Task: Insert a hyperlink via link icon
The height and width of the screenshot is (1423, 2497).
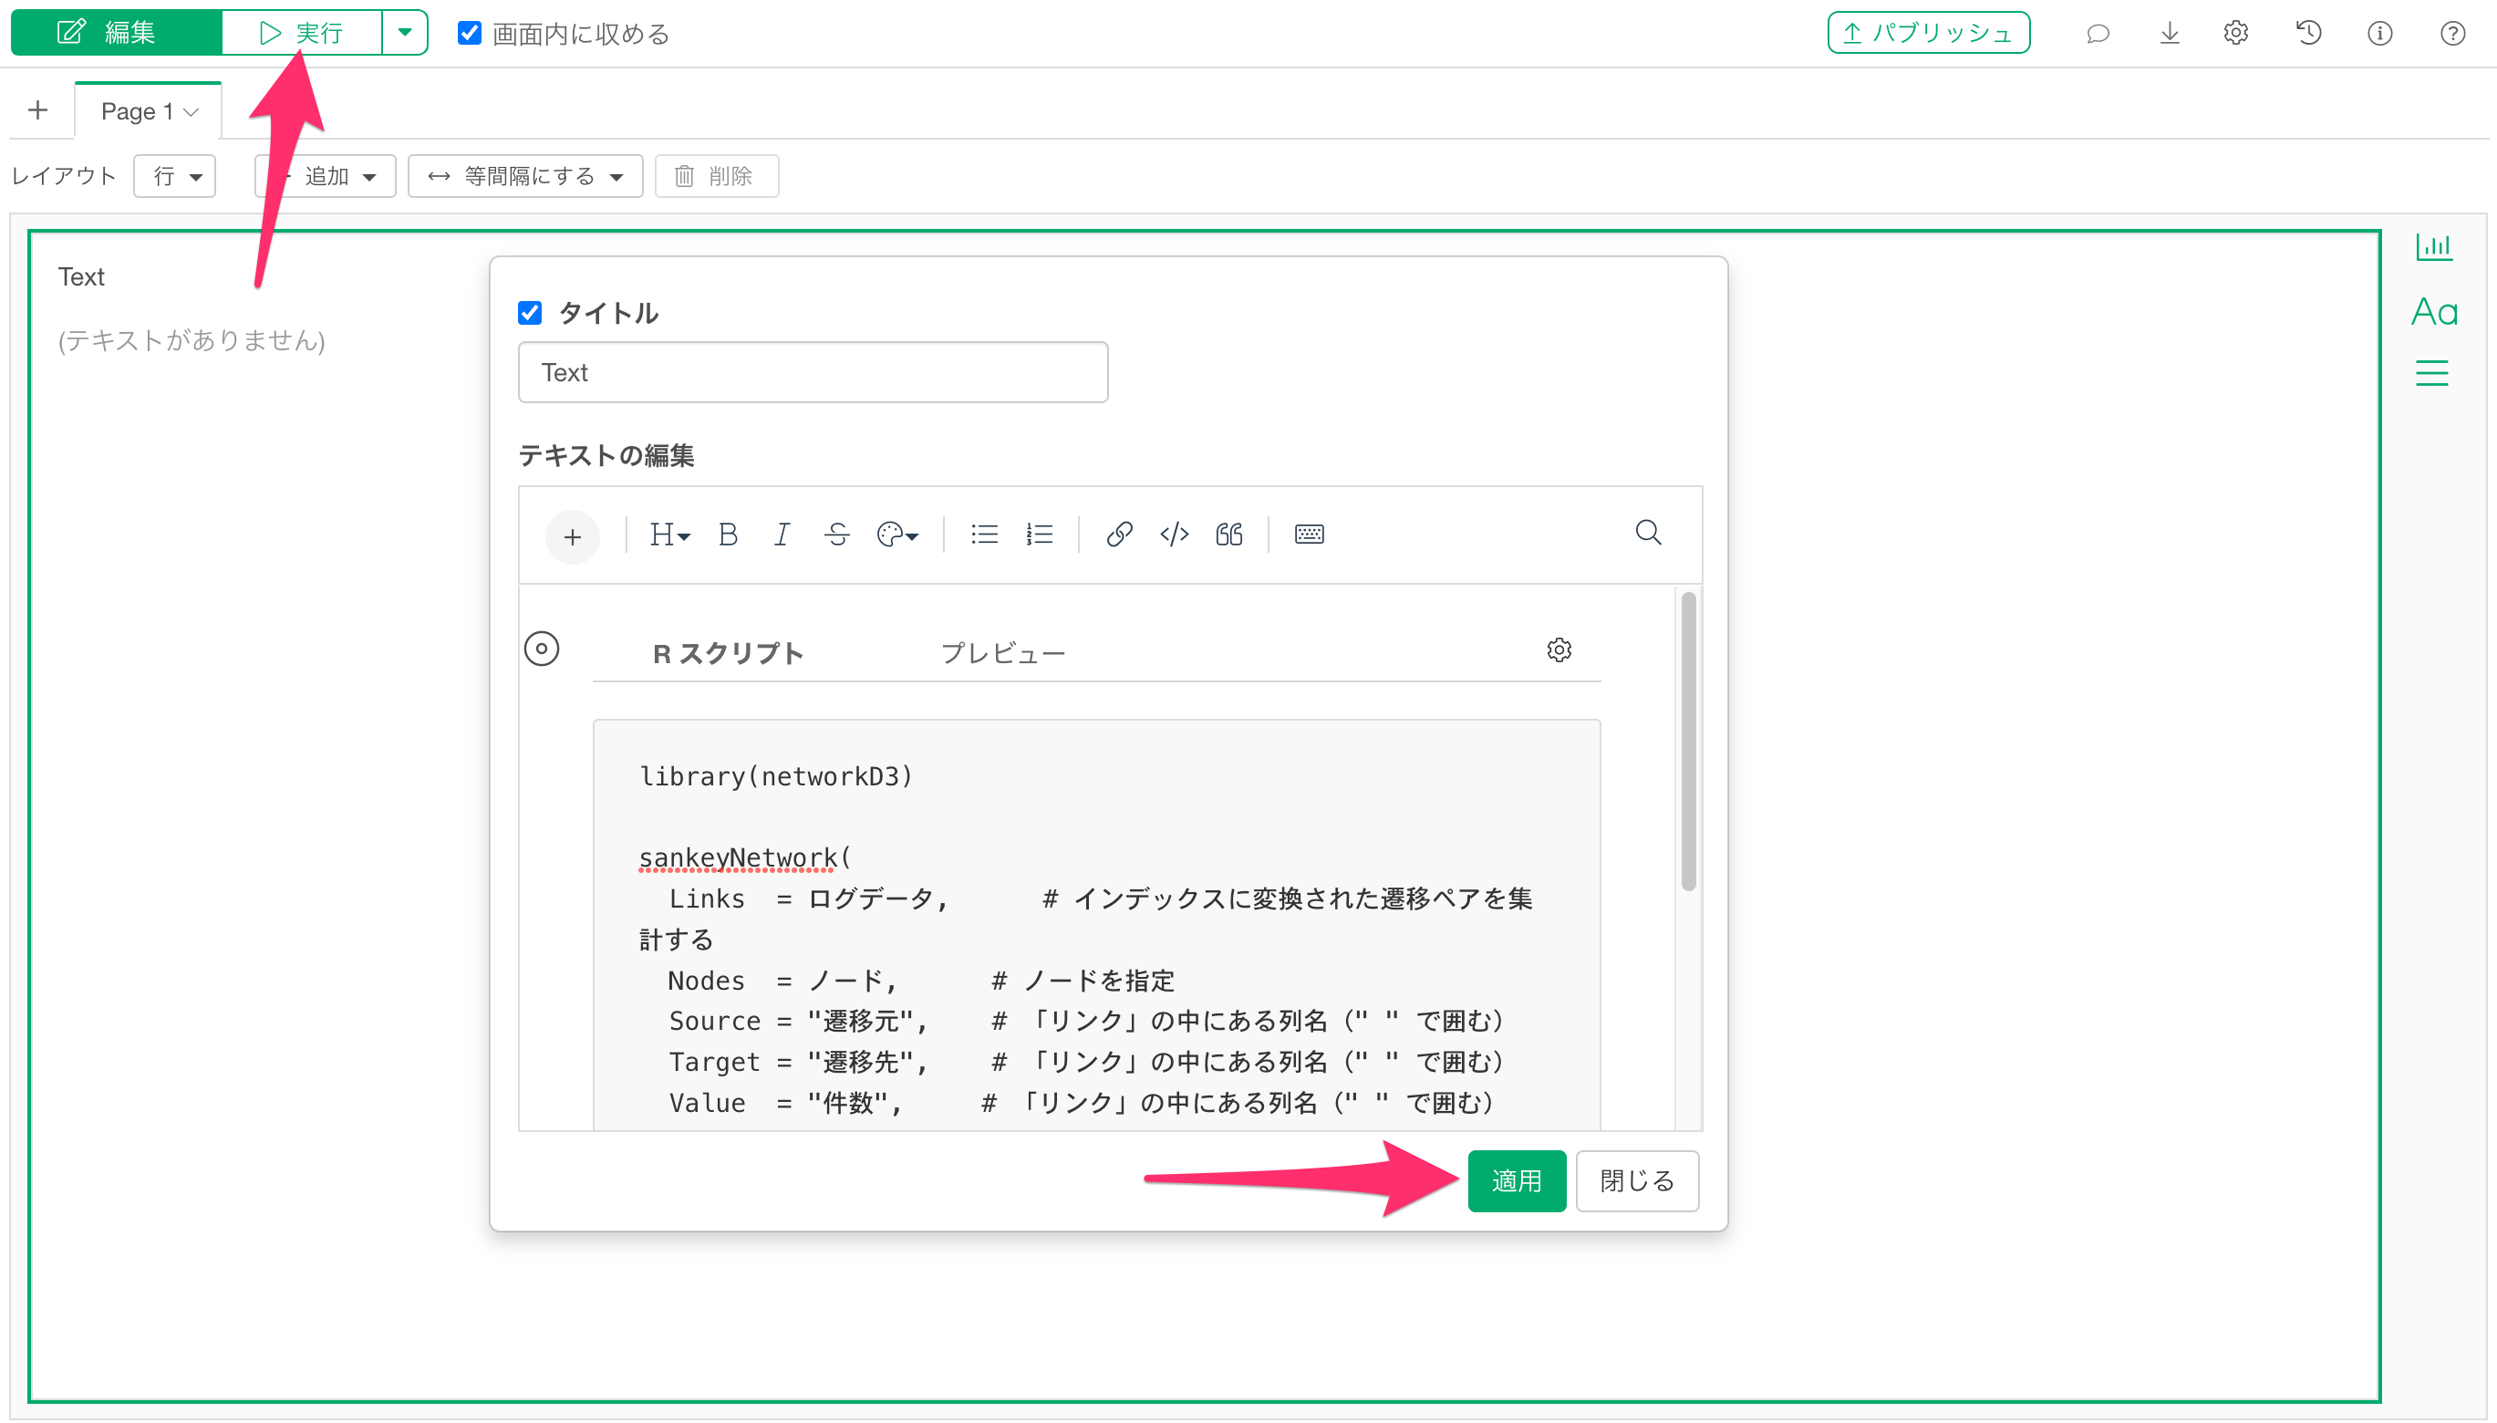Action: tap(1119, 535)
